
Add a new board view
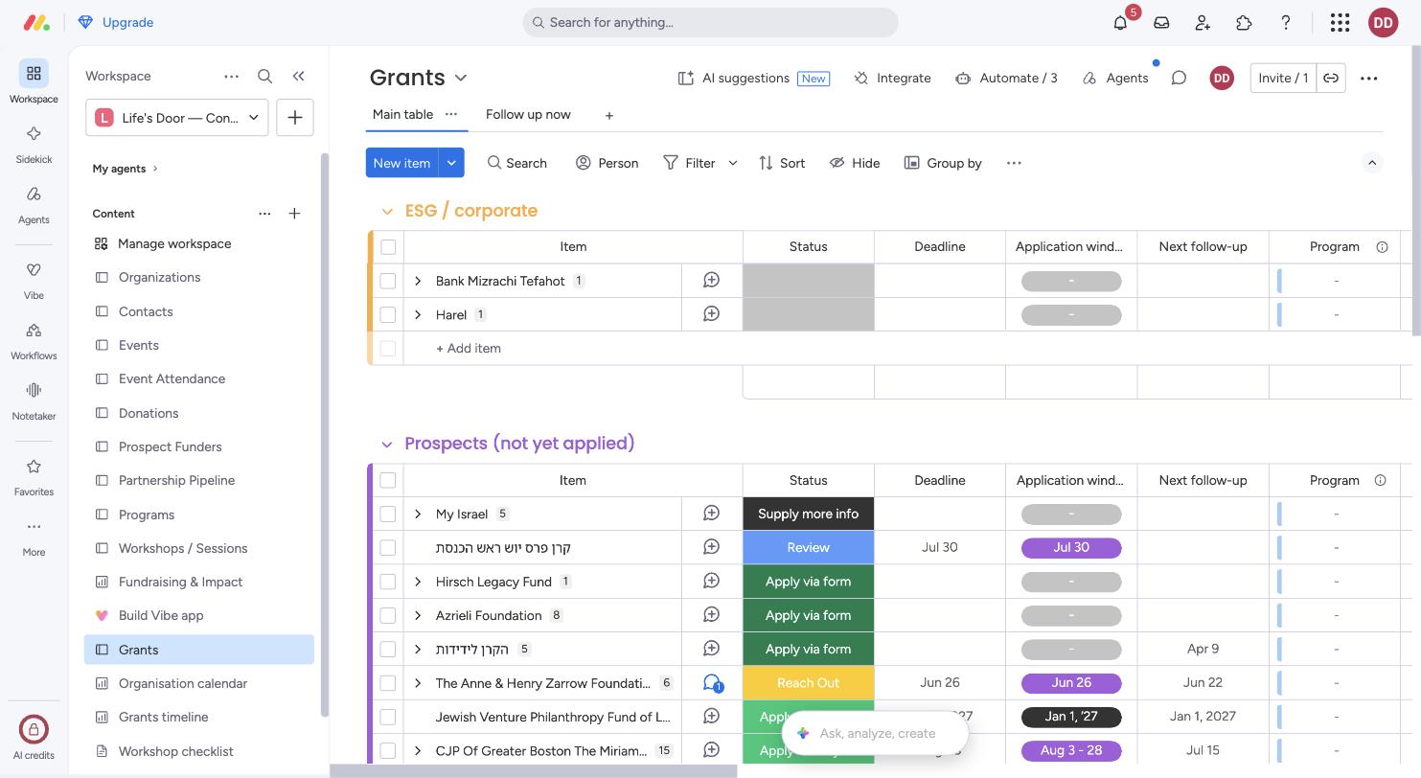(x=608, y=115)
